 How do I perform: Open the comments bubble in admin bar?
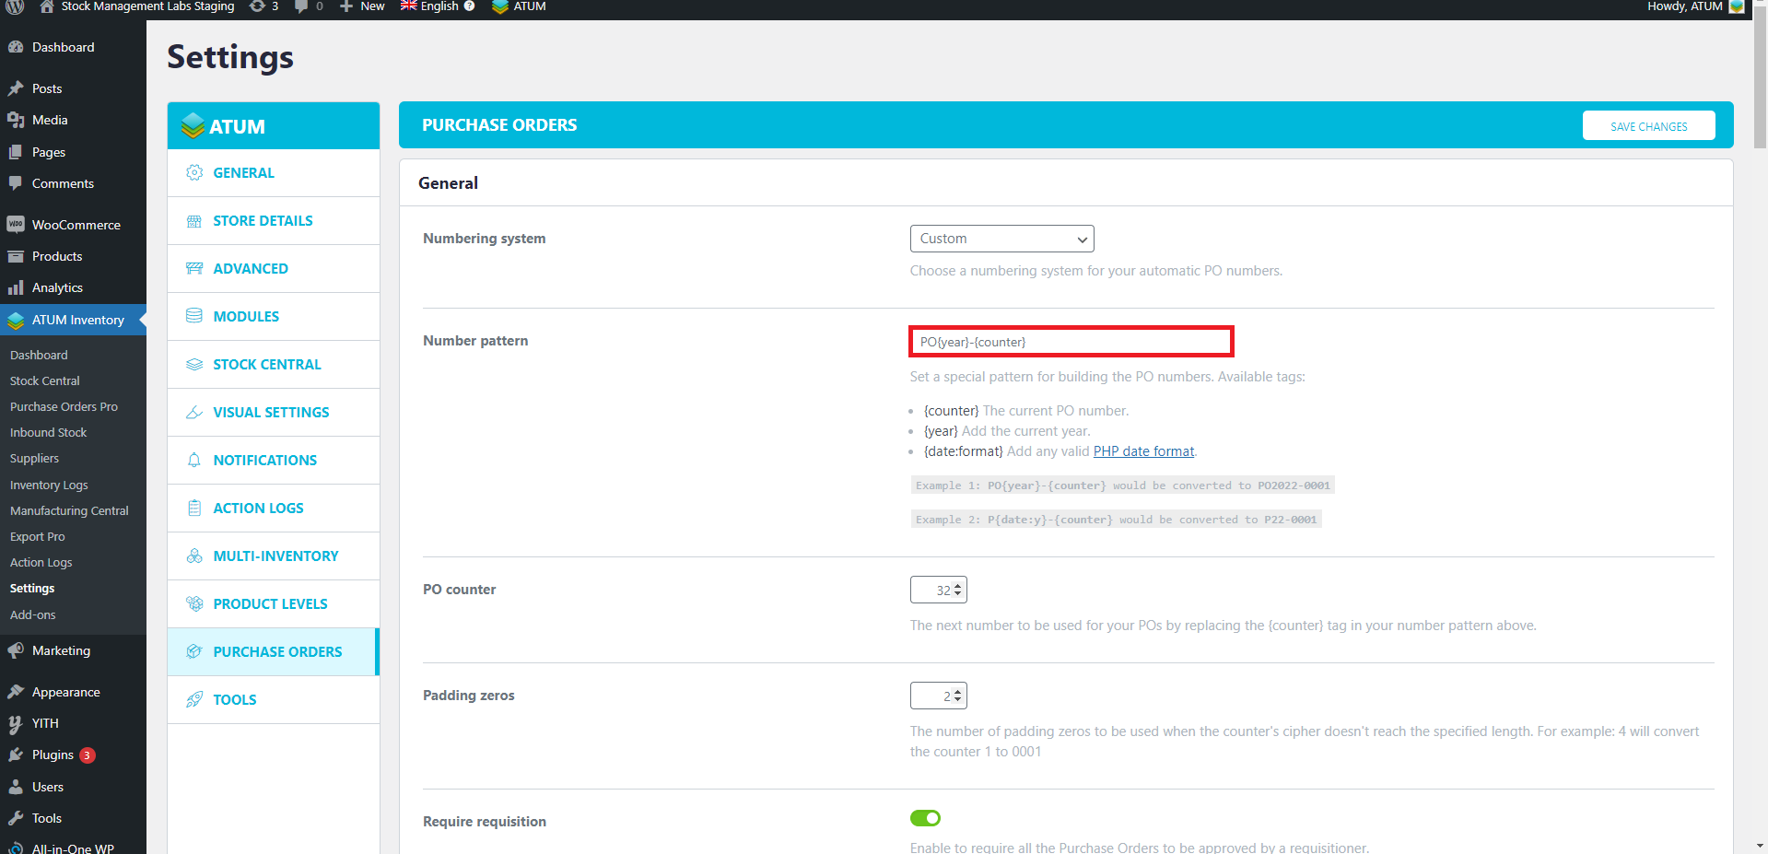point(300,6)
